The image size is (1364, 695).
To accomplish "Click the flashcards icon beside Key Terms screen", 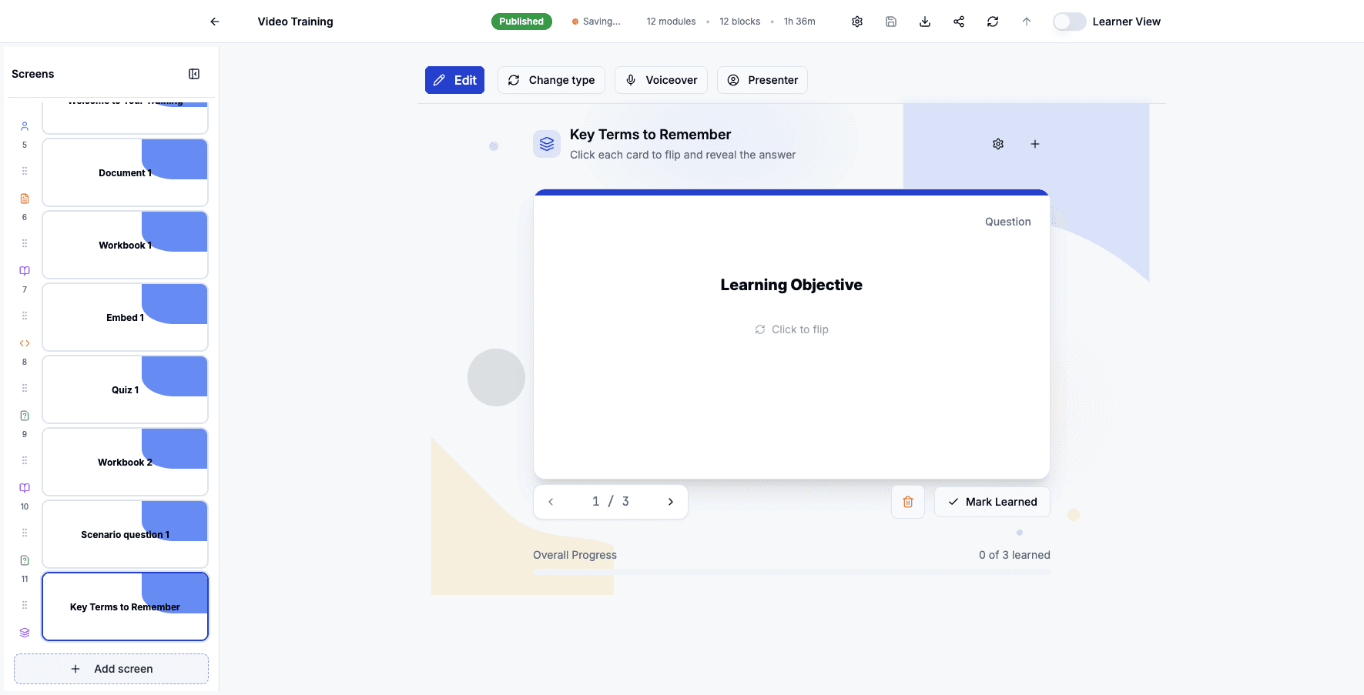I will [x=24, y=632].
